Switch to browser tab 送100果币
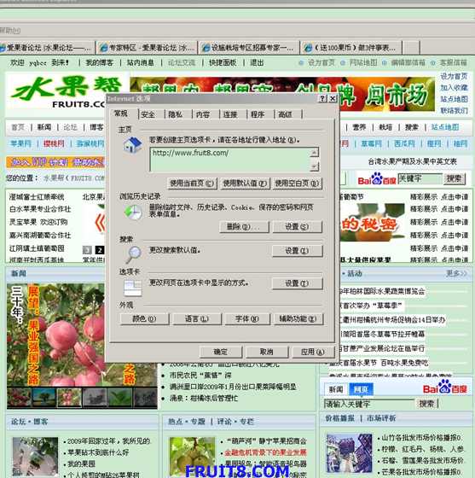Image resolution: width=475 pixels, height=478 pixels. (x=350, y=48)
